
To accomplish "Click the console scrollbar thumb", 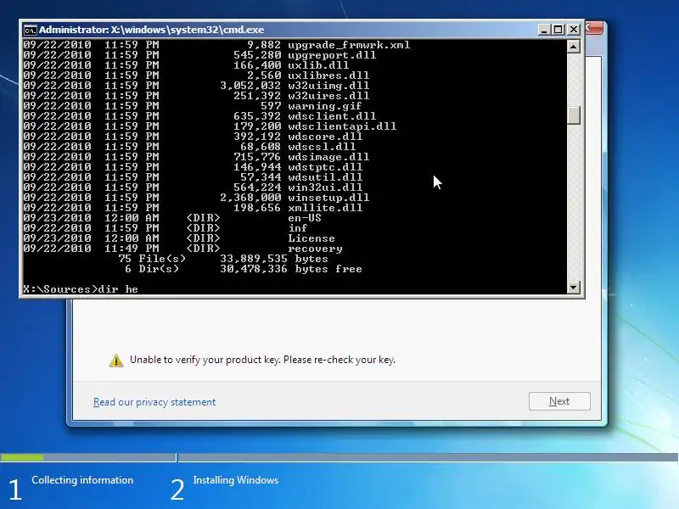I will click(574, 115).
